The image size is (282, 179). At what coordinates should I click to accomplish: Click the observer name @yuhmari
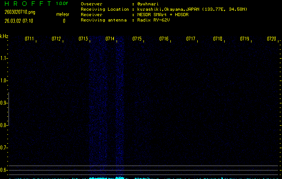pyautogui.click(x=148, y=4)
